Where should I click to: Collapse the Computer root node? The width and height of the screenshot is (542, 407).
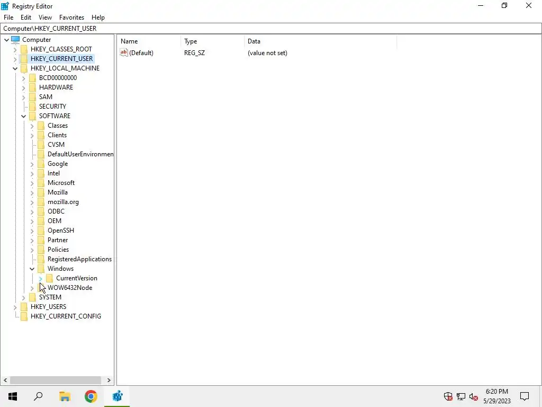click(6, 40)
